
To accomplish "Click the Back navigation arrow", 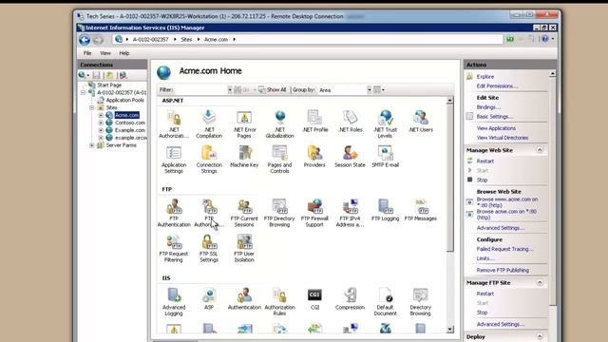I will click(85, 40).
